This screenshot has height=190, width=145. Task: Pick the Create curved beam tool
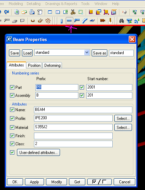(x=85, y=21)
